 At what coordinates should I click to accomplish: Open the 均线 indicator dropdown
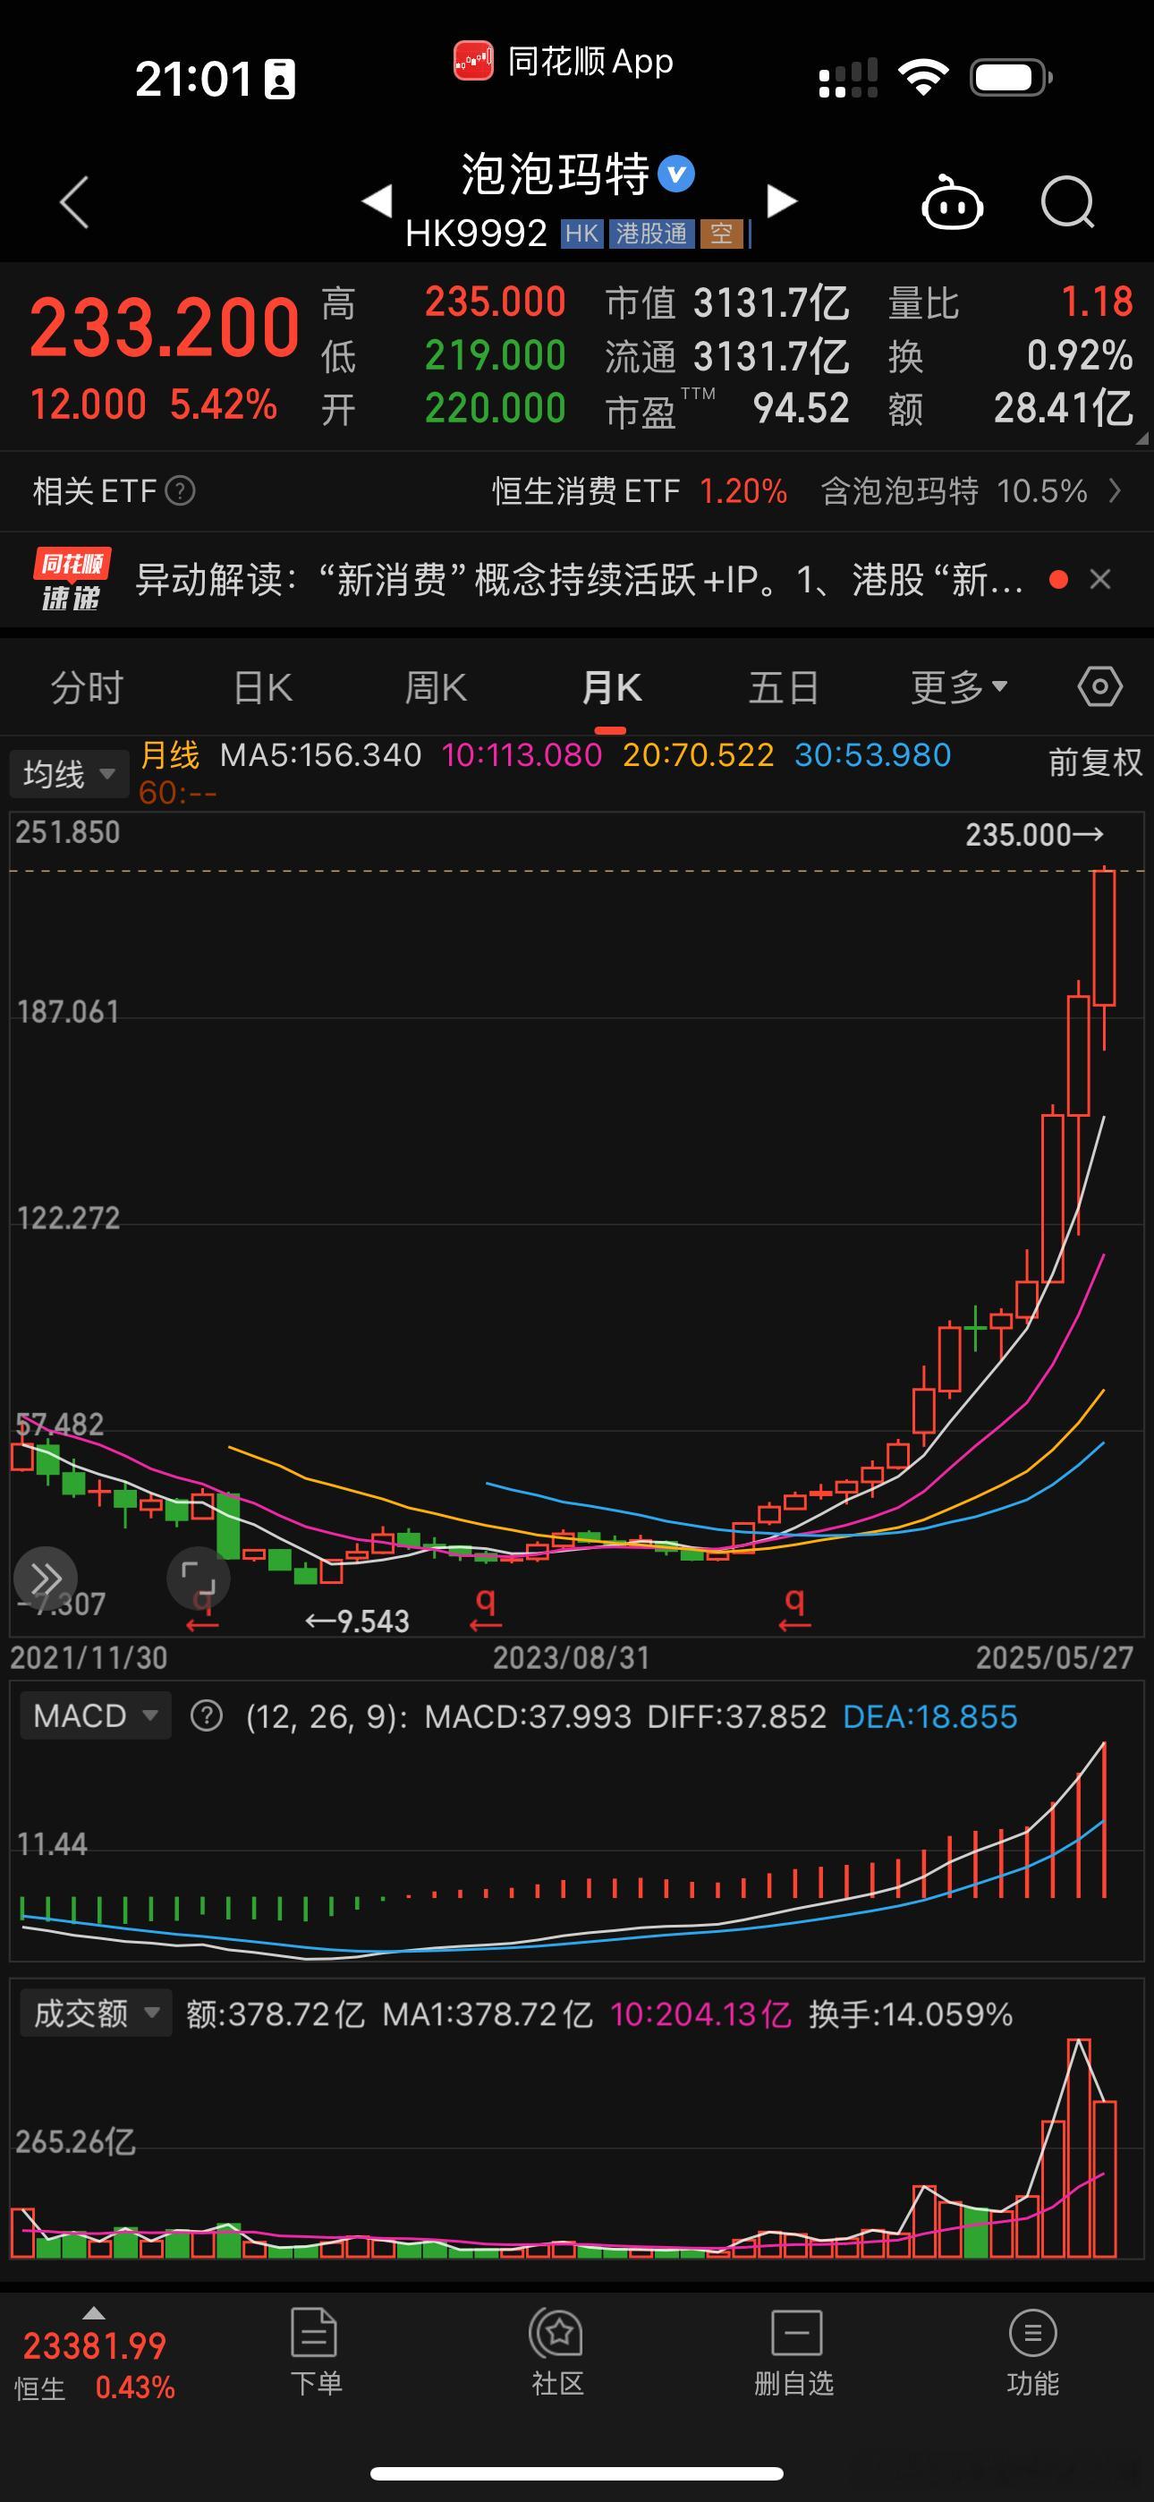[69, 774]
